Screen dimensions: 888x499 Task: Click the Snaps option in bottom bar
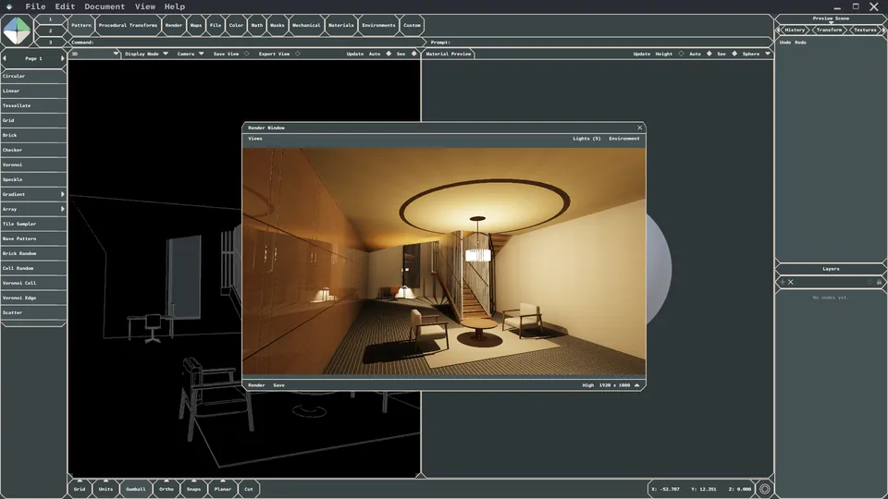193,489
